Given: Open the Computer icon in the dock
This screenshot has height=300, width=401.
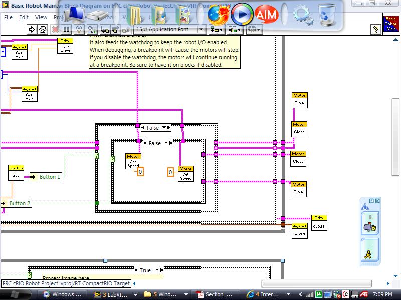Looking at the screenshot, I should (74, 15).
